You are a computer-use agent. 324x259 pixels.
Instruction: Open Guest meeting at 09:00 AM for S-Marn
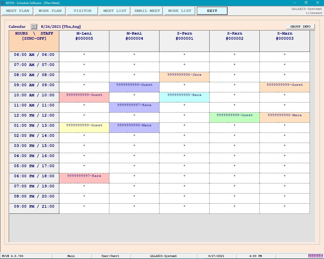(x=285, y=87)
